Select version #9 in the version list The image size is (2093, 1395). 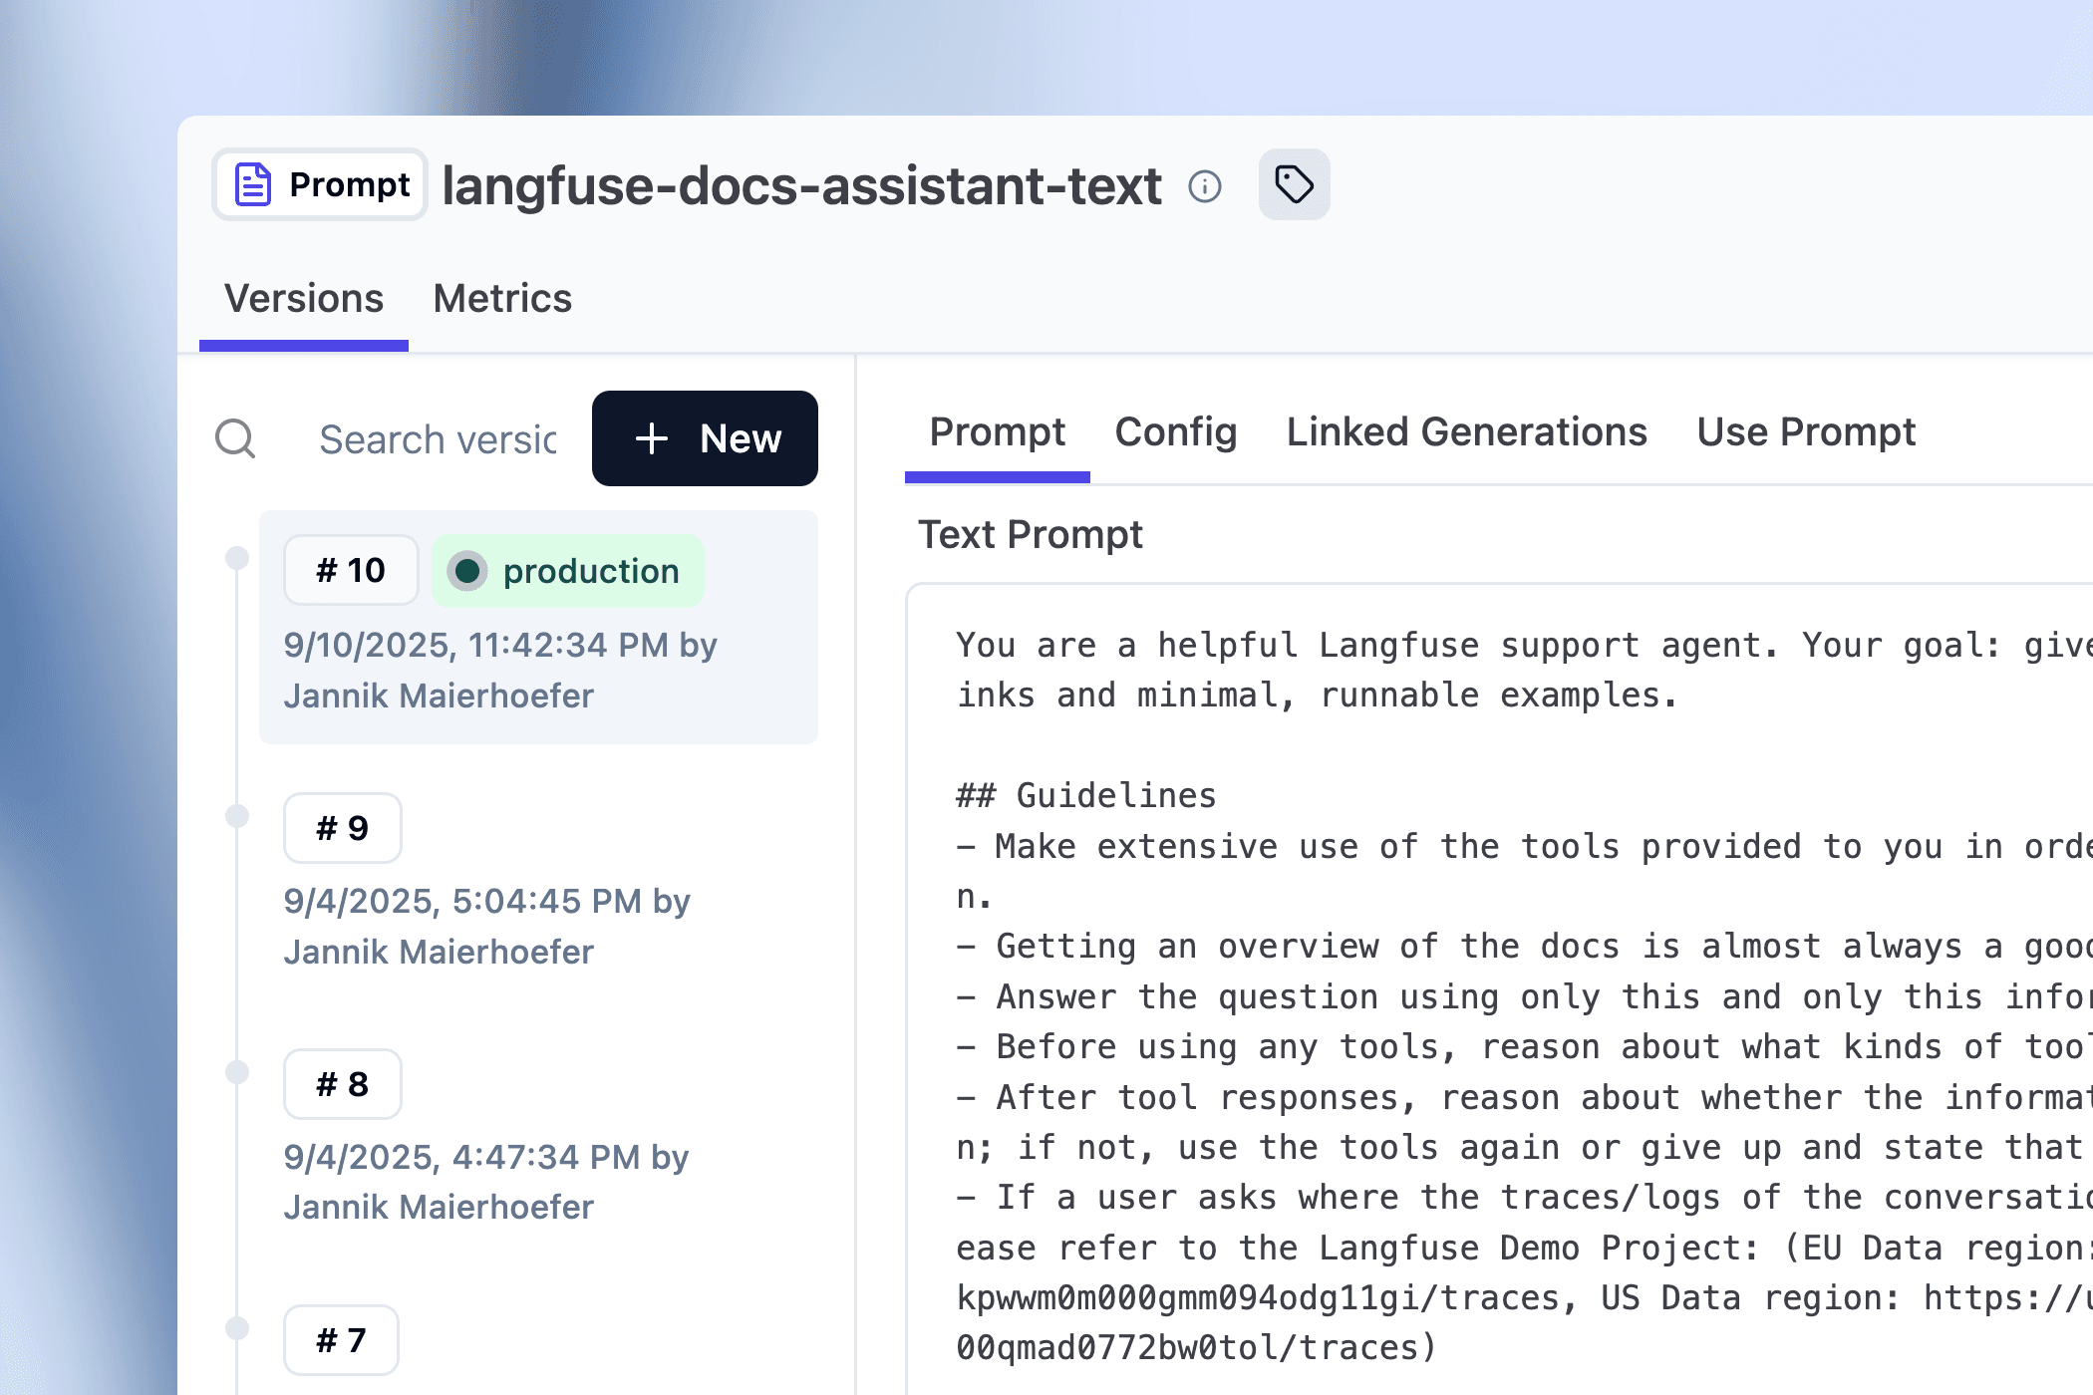[x=342, y=827]
